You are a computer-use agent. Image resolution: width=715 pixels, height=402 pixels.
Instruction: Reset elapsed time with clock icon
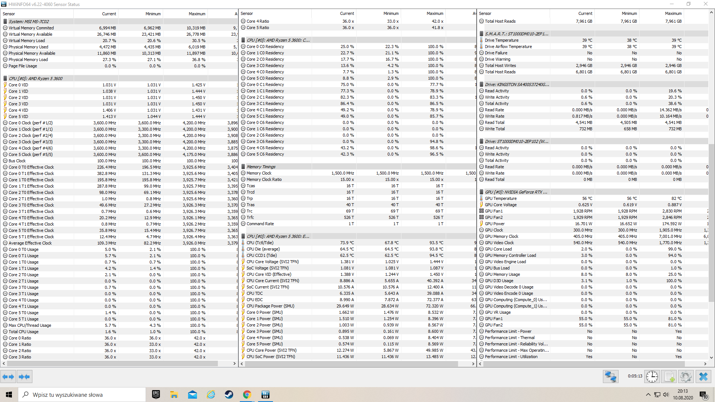tap(652, 377)
